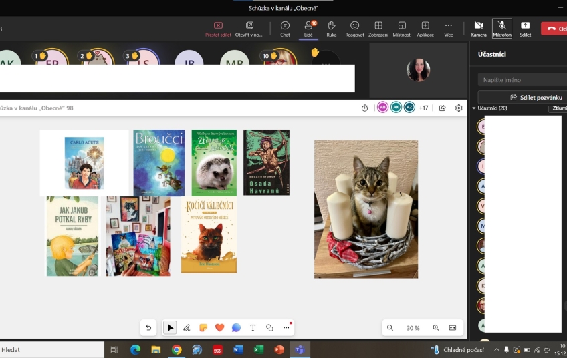Select the Jak Jakub potkal ryby cover
This screenshot has width=567, height=358.
72,236
